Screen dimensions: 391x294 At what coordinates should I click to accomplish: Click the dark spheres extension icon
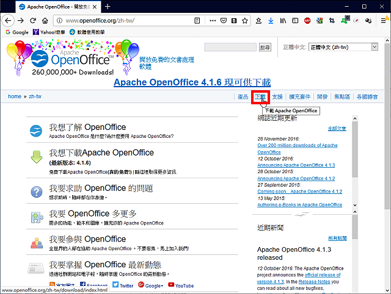click(368, 21)
